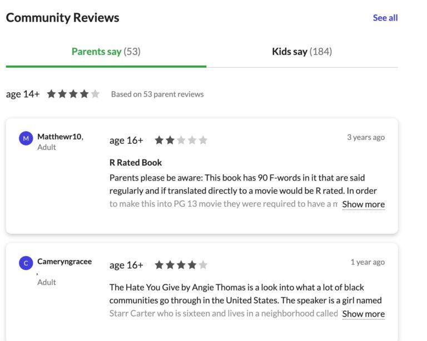This screenshot has width=427, height=341.
Task: Click the R Rated Book review title
Action: pos(136,163)
